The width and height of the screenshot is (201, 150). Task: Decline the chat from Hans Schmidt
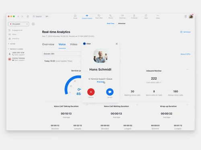(x=91, y=92)
